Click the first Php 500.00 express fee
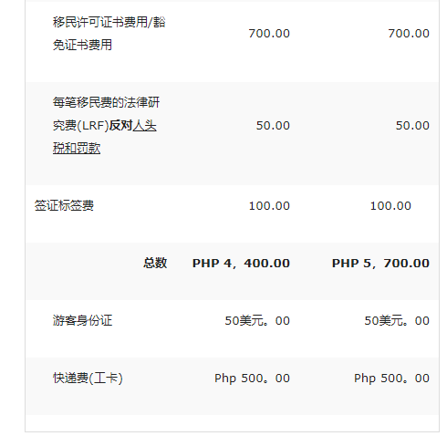 tap(252, 379)
